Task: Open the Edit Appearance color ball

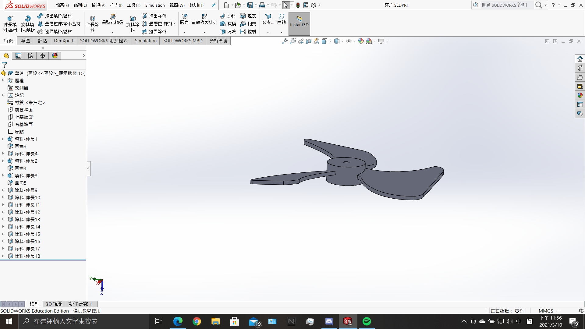Action: point(361,41)
